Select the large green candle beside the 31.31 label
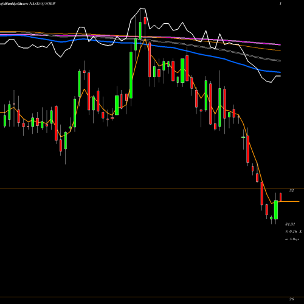This screenshot has width=304, height=304. click(x=276, y=210)
